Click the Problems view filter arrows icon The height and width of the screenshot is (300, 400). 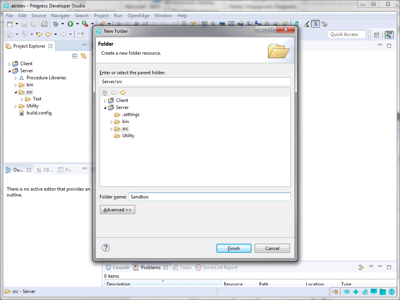click(x=361, y=267)
